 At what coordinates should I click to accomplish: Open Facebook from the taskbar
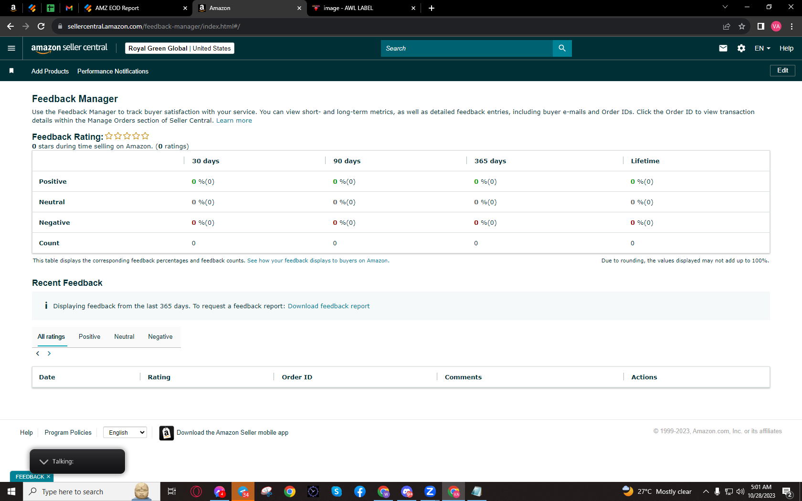[360, 491]
